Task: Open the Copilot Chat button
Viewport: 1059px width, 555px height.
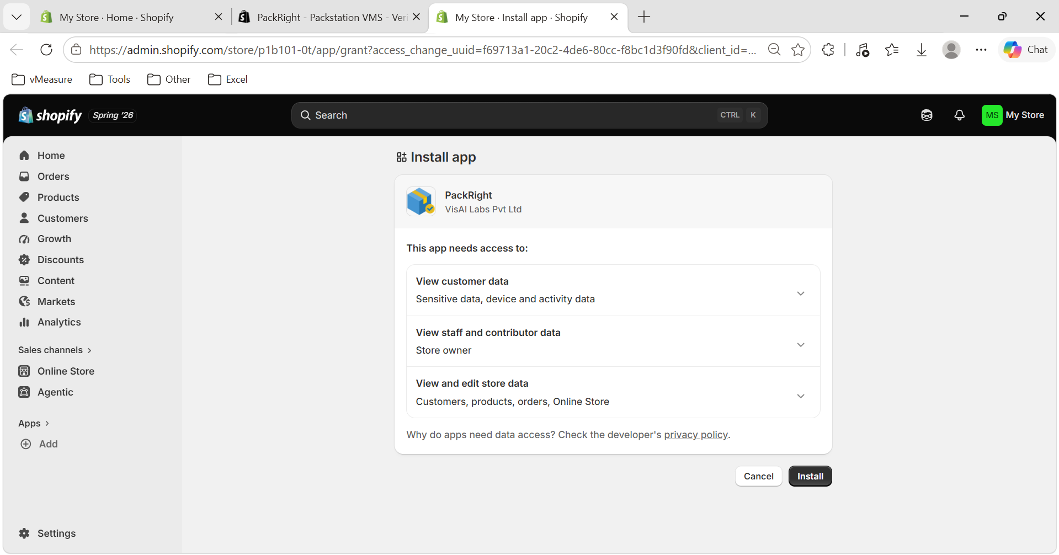Action: pyautogui.click(x=1026, y=50)
